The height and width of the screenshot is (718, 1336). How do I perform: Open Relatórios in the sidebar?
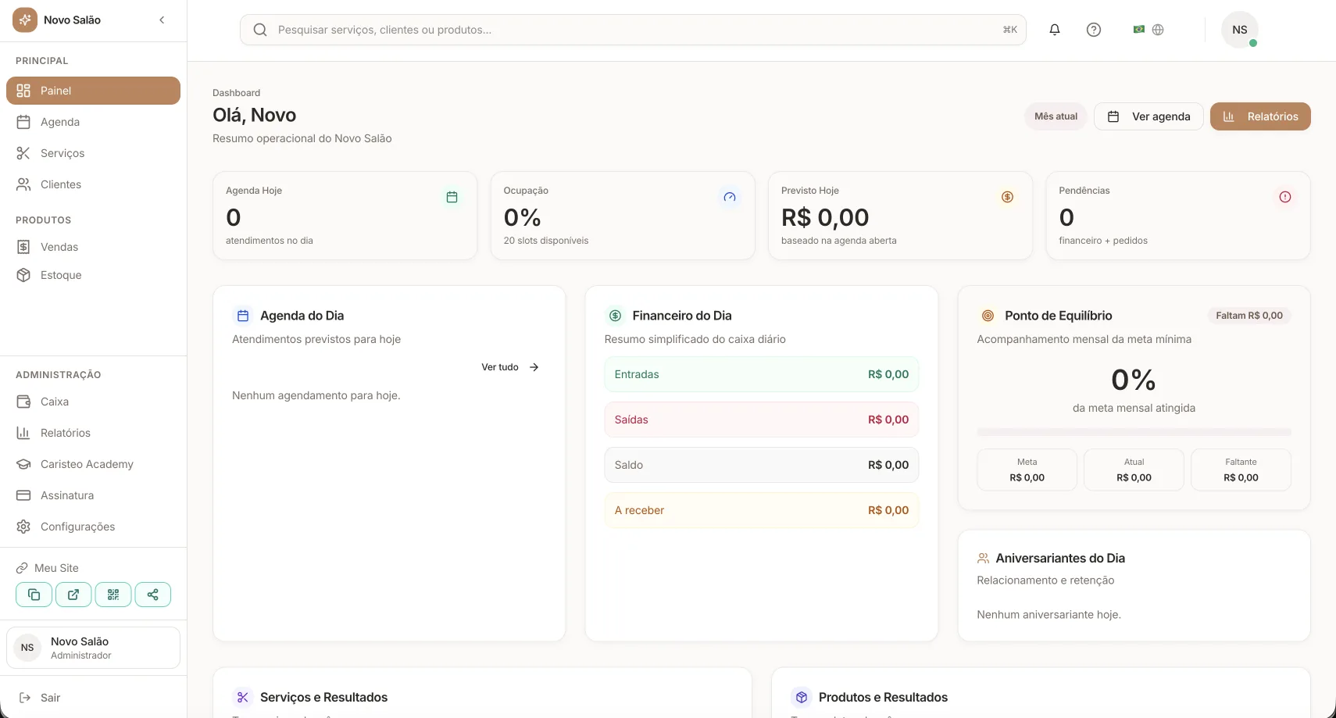click(x=93, y=433)
